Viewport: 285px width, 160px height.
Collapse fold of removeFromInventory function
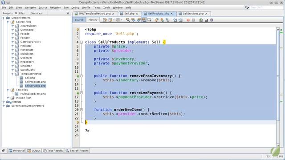coord(81,76)
